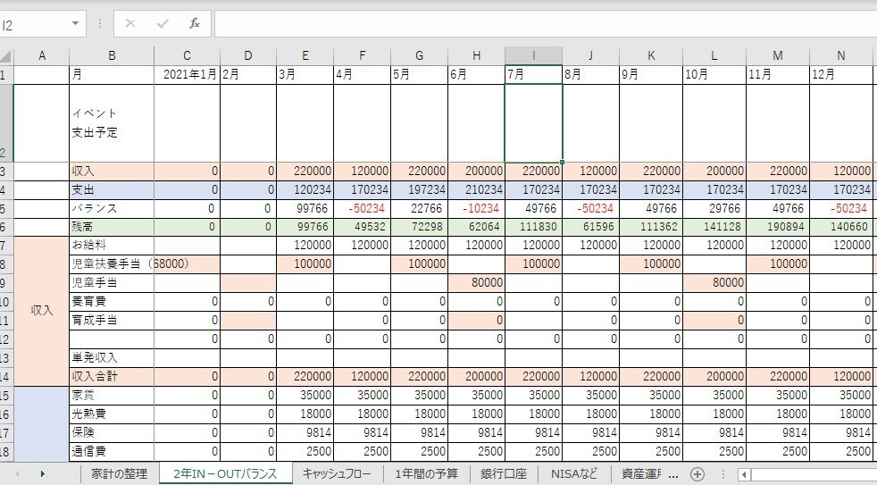
Task: Click the 残高 label cell
Action: tap(112, 227)
